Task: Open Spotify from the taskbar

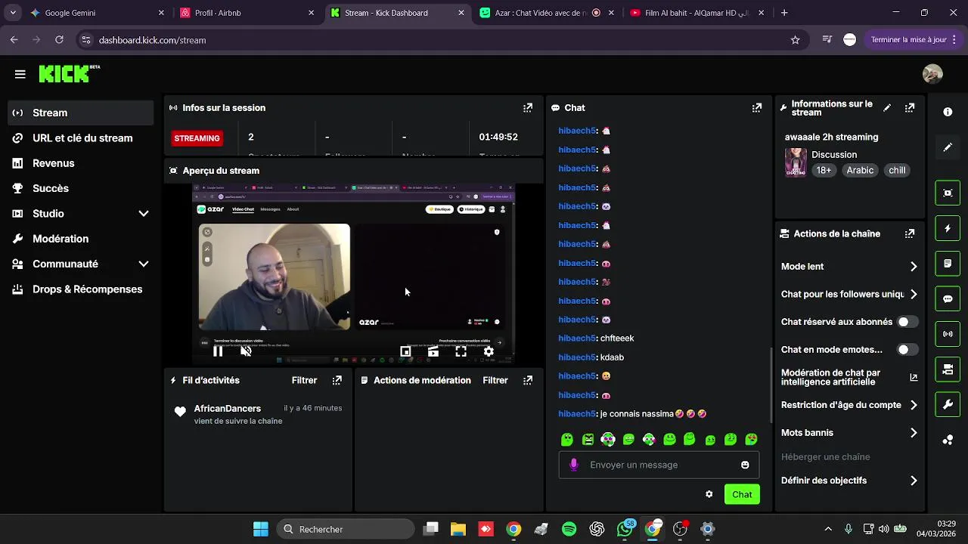Action: (569, 529)
